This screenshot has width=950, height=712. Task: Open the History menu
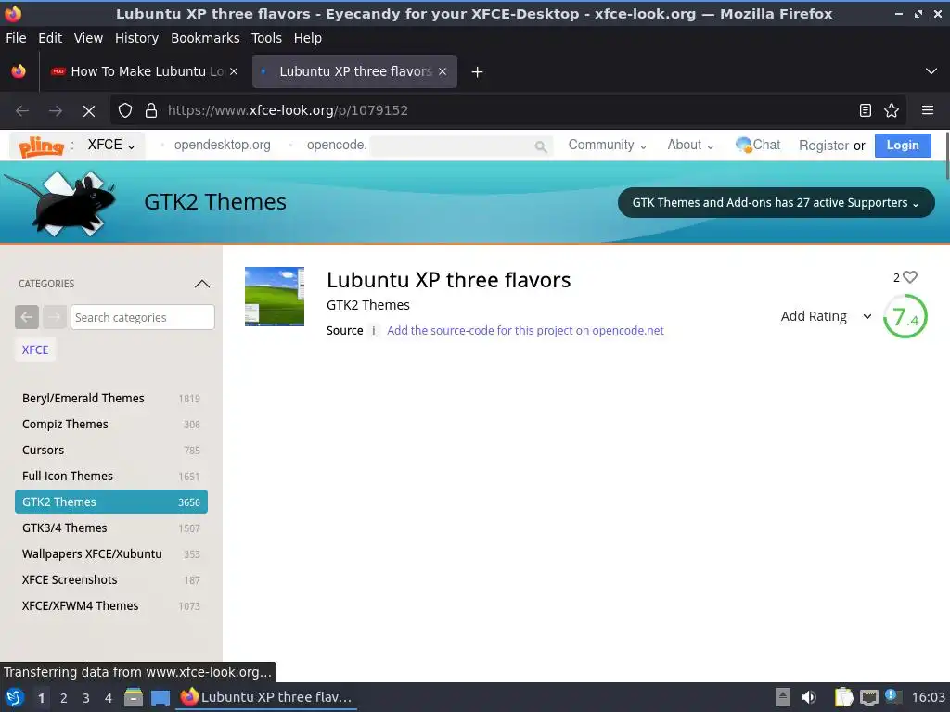point(137,38)
